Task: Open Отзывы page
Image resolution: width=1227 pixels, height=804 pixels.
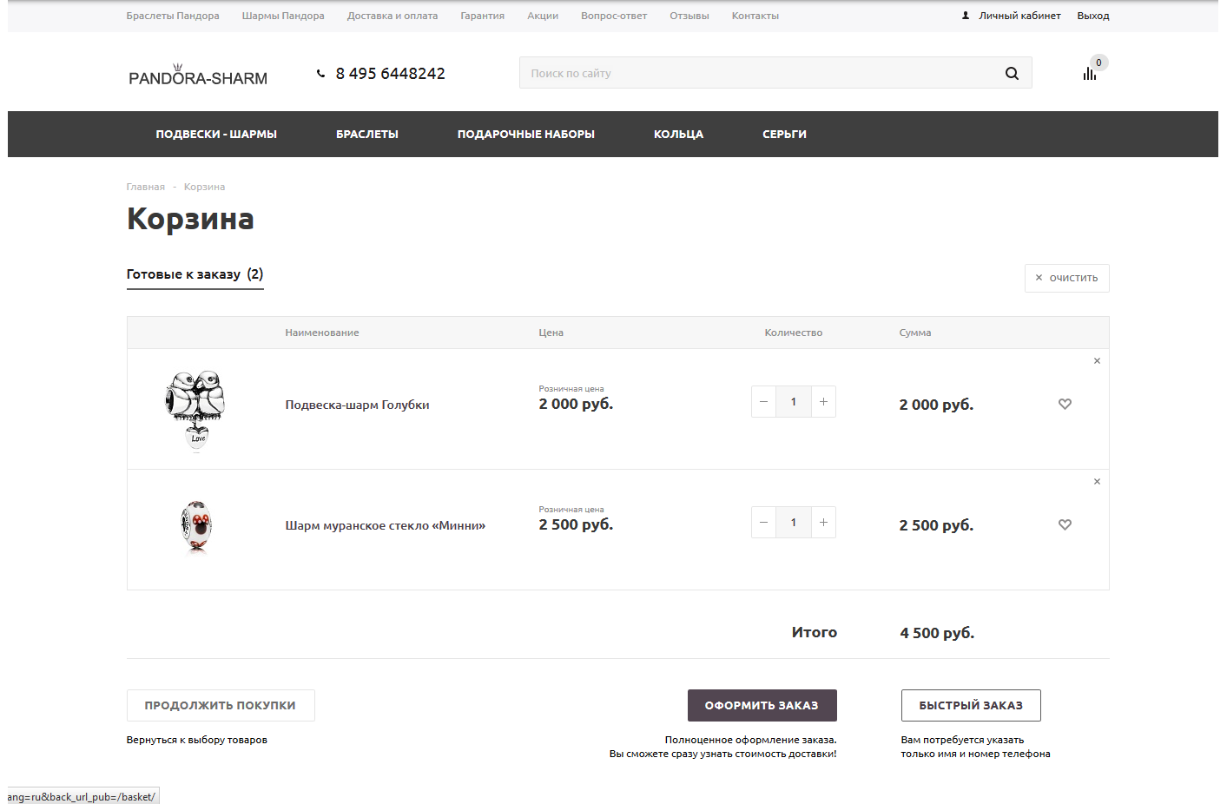Action: (689, 16)
